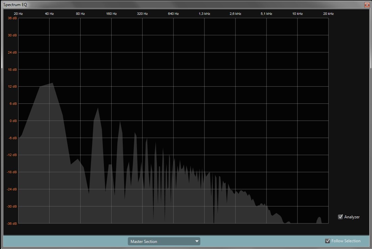Click the Master Section dropdown arrow

(x=197, y=241)
